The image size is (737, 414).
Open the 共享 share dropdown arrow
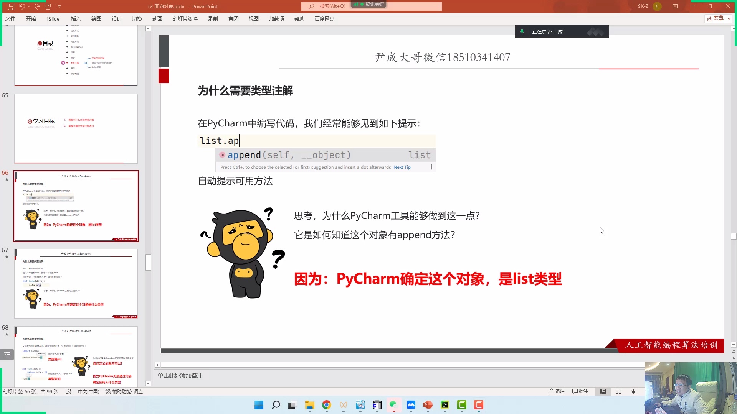coord(728,18)
